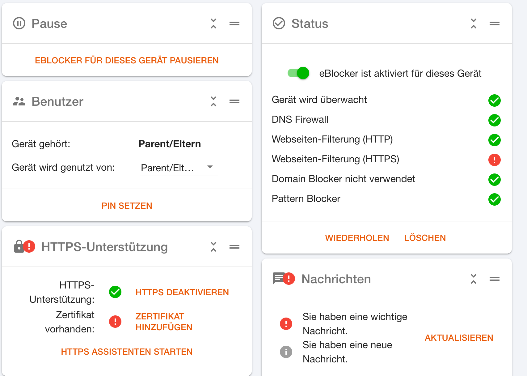Click the HTTPS-Unterstützung card drag handle
527x376 pixels.
pyautogui.click(x=234, y=247)
